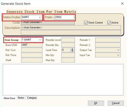Click the Cancel button
Screen dimensions: 127x107
click(116, 103)
